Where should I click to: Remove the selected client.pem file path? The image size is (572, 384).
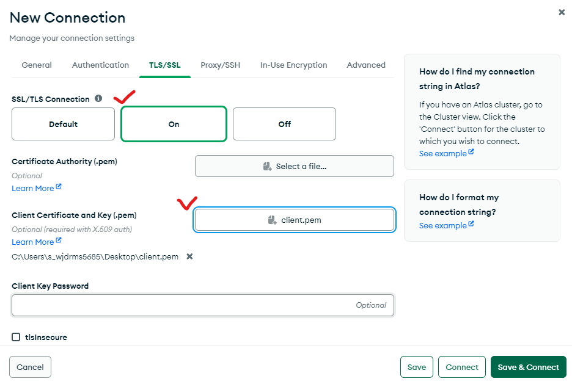click(189, 256)
